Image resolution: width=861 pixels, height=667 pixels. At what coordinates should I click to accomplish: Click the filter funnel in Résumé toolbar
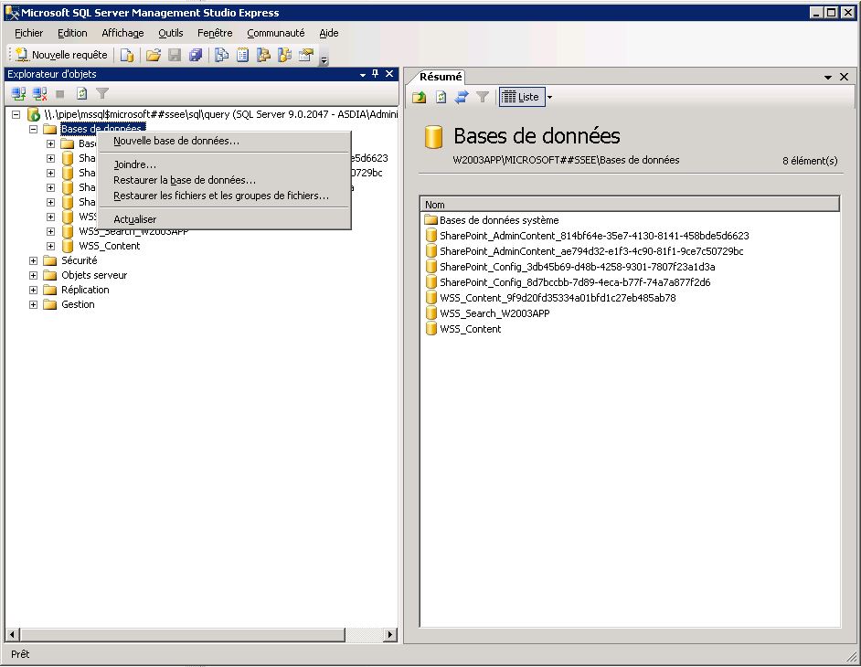click(x=482, y=97)
